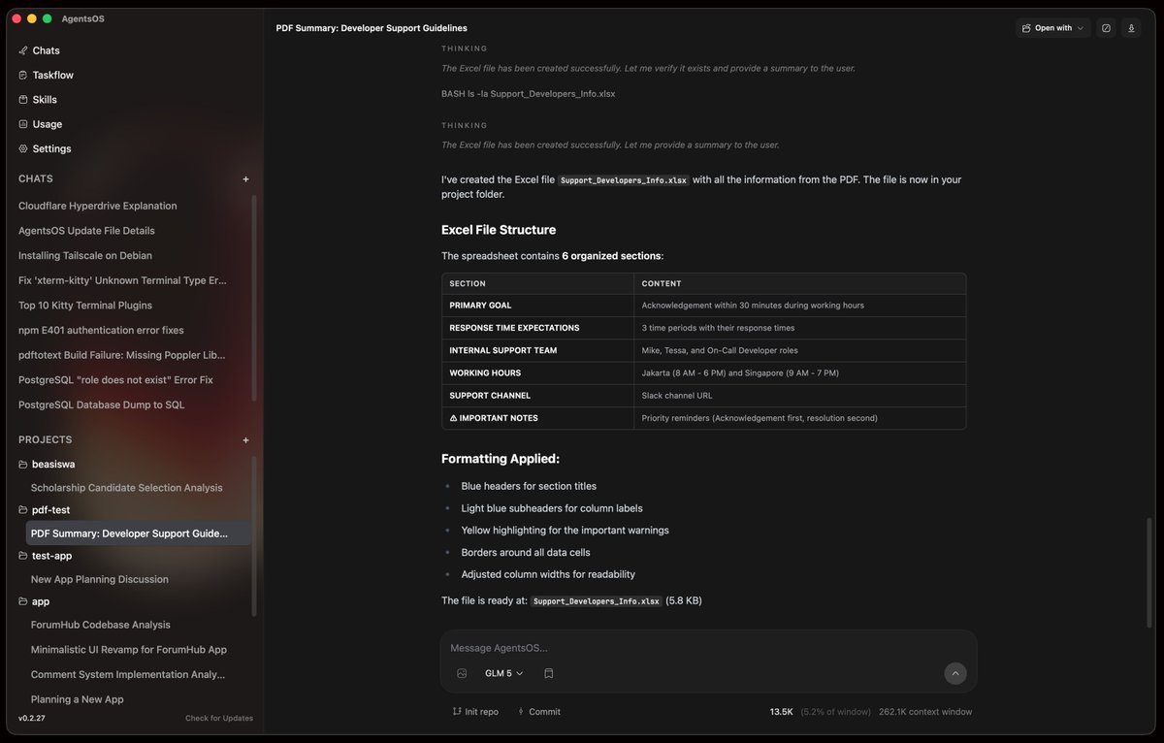1164x743 pixels.
Task: Click the INTERNAL SUPPORT TEAM table cell
Action: click(537, 350)
